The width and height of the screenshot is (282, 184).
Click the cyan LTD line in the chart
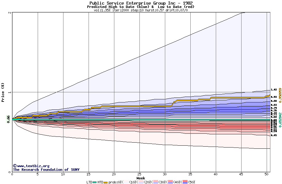click(x=141, y=119)
